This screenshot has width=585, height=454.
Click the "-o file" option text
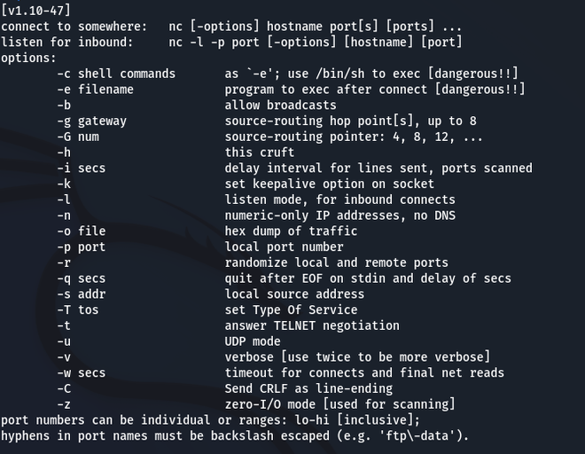pos(81,231)
